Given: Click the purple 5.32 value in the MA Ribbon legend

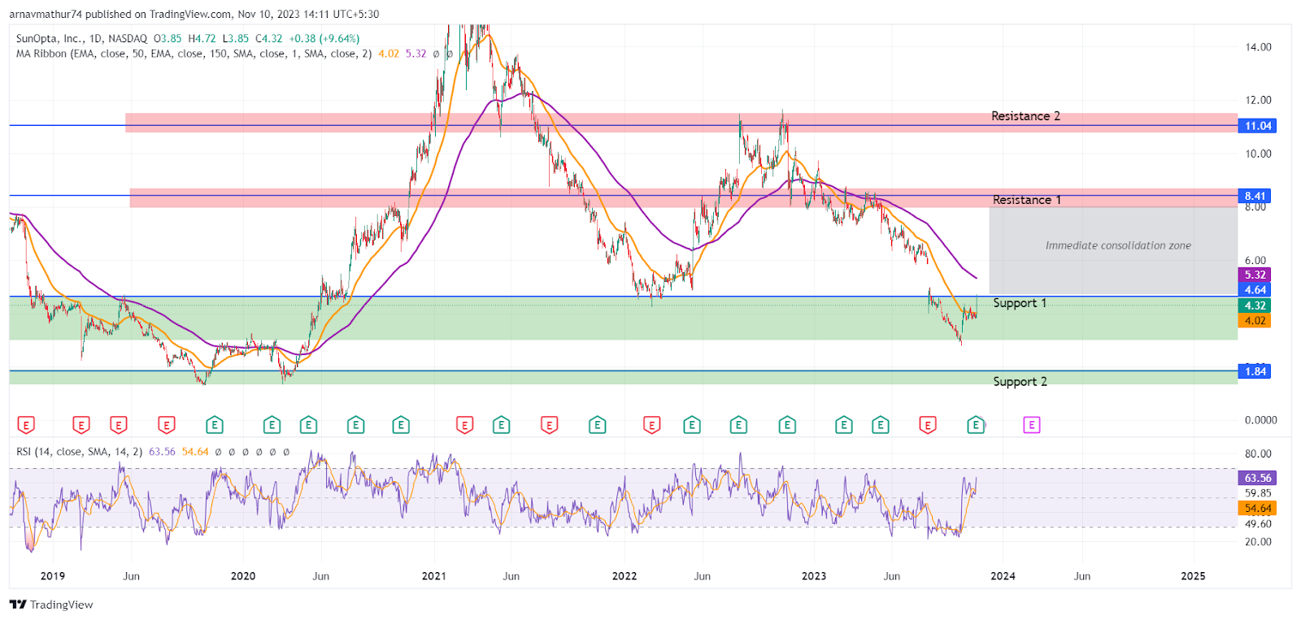Looking at the screenshot, I should tap(416, 54).
